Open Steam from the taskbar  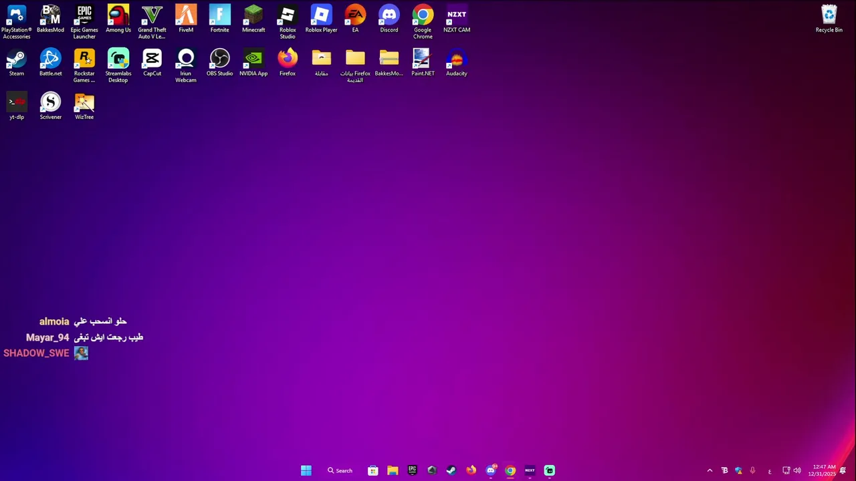click(451, 470)
